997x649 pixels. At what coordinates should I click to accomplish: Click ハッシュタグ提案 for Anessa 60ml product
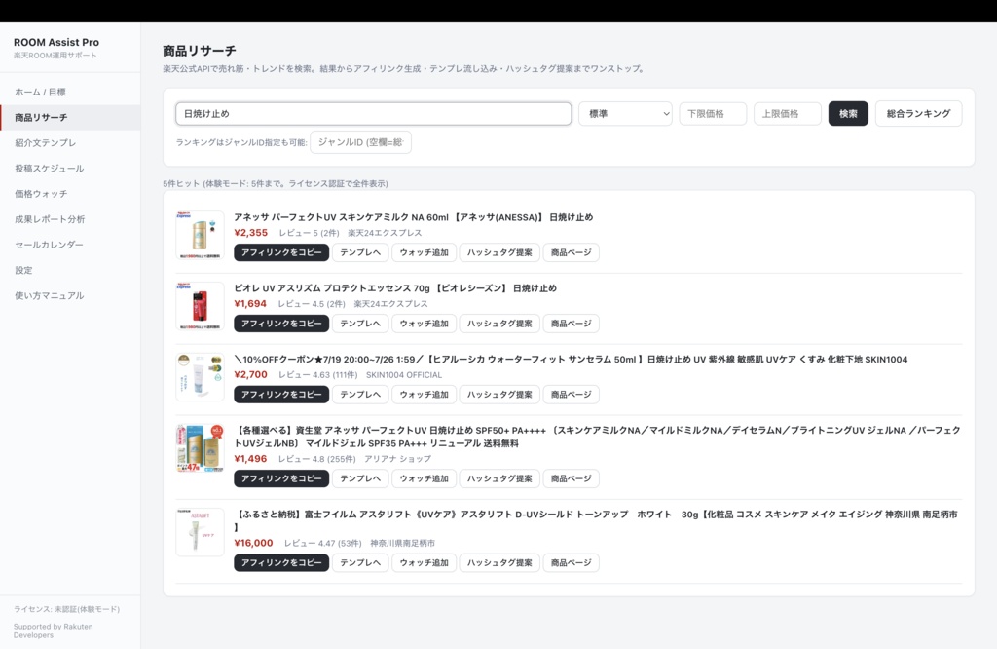point(499,252)
